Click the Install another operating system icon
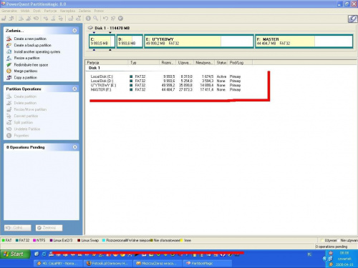Viewport: 358px width, 268px height. (9, 51)
